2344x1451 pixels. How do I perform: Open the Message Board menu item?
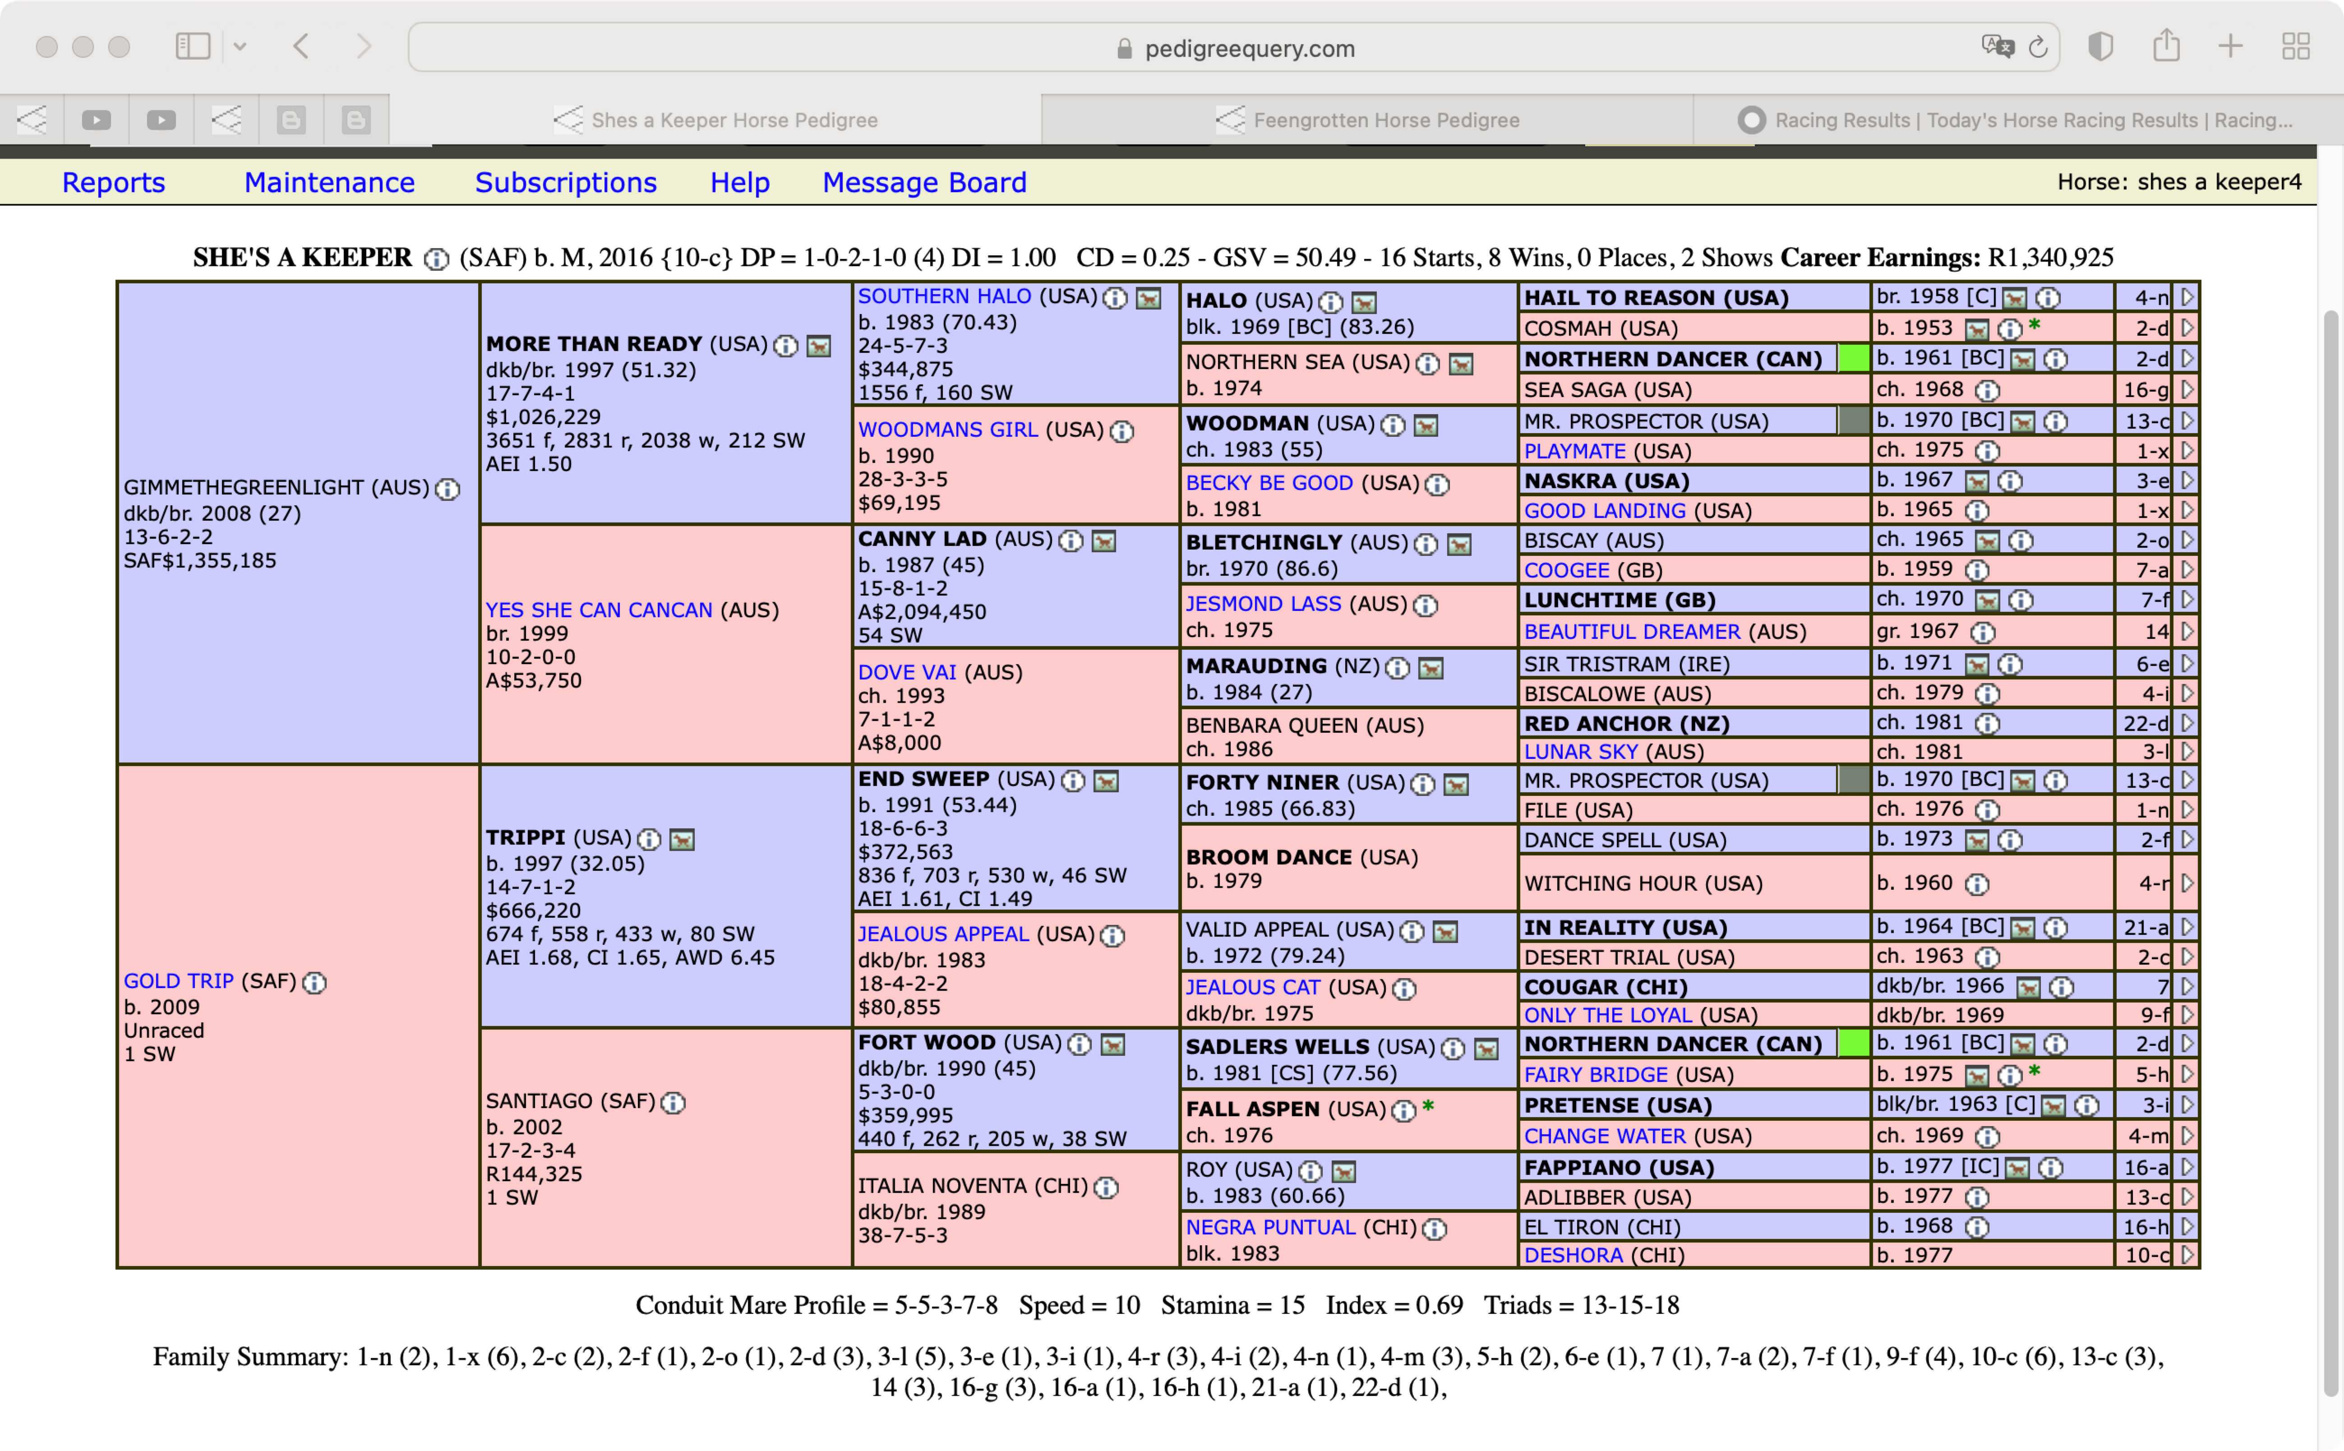tap(924, 182)
